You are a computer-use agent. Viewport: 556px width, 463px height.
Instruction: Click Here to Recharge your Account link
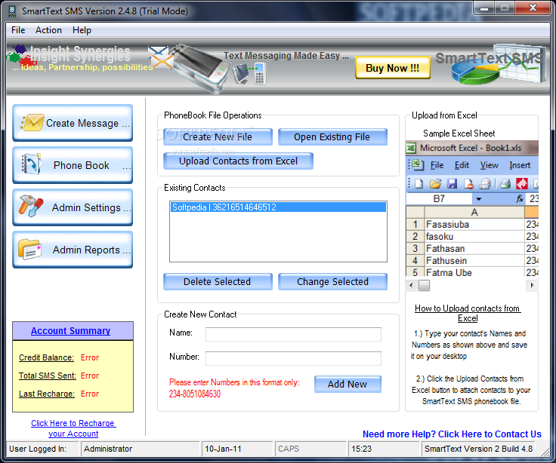click(73, 428)
